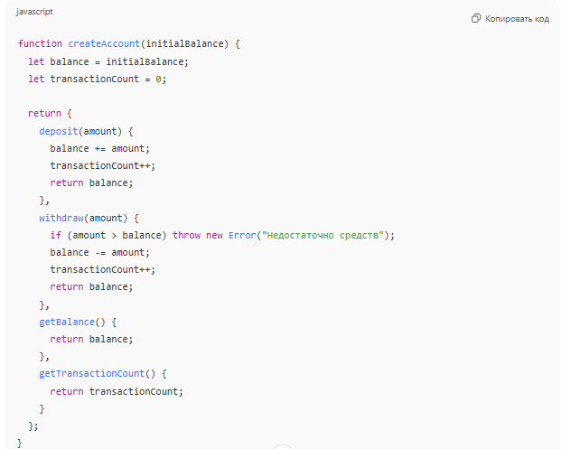Click the createAccount function name
562x449 pixels.
104,43
